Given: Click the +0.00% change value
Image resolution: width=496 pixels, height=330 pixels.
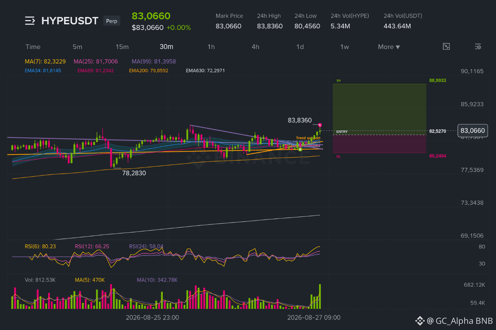Looking at the screenshot, I should [x=179, y=28].
